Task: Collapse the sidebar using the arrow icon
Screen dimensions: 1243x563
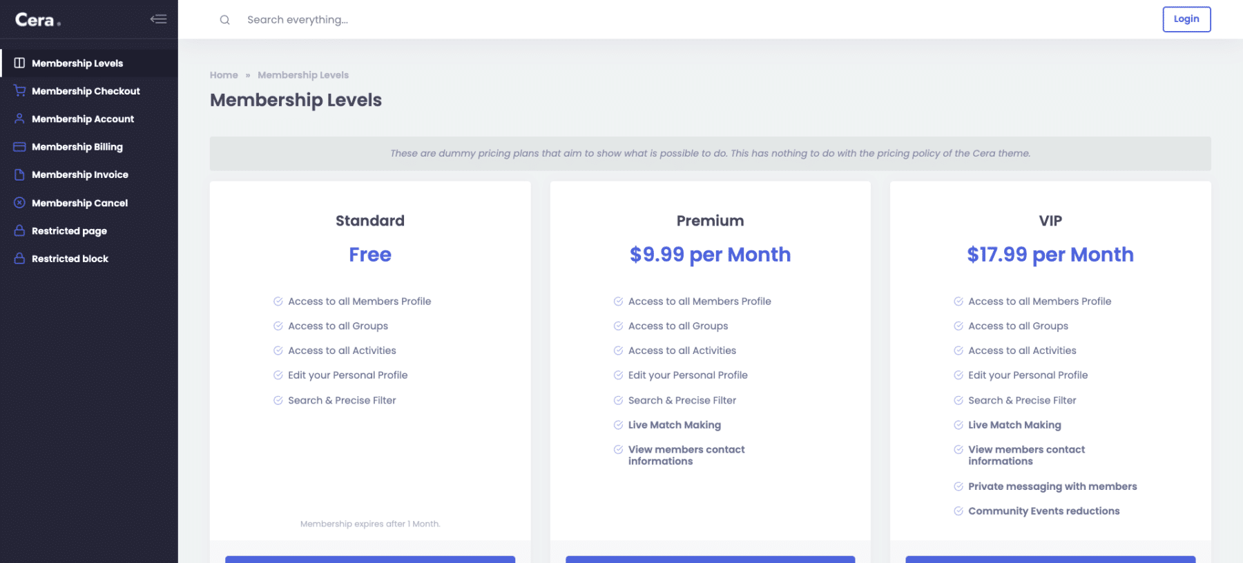Action: pos(159,19)
